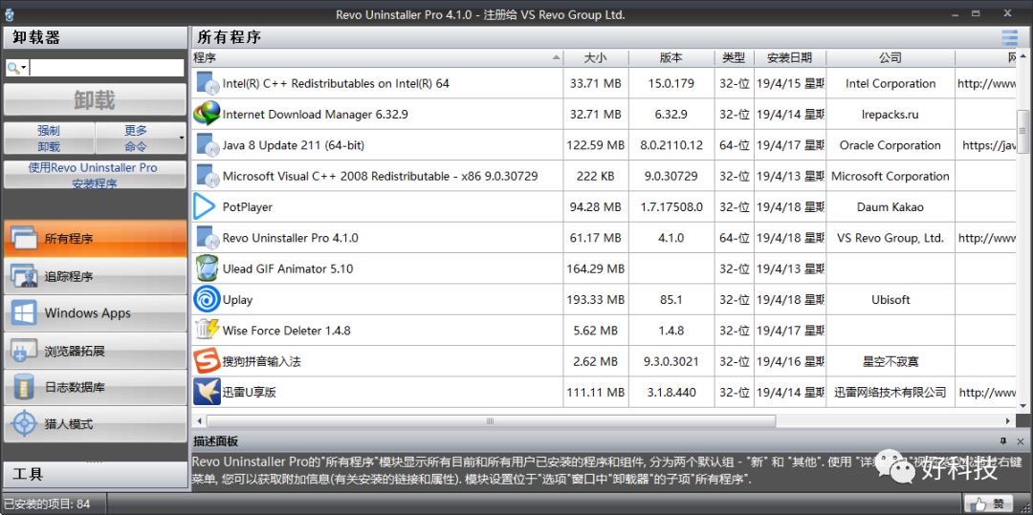The width and height of the screenshot is (1033, 515).
Task: Pin the 描述面板 description panel
Action: point(1003,441)
